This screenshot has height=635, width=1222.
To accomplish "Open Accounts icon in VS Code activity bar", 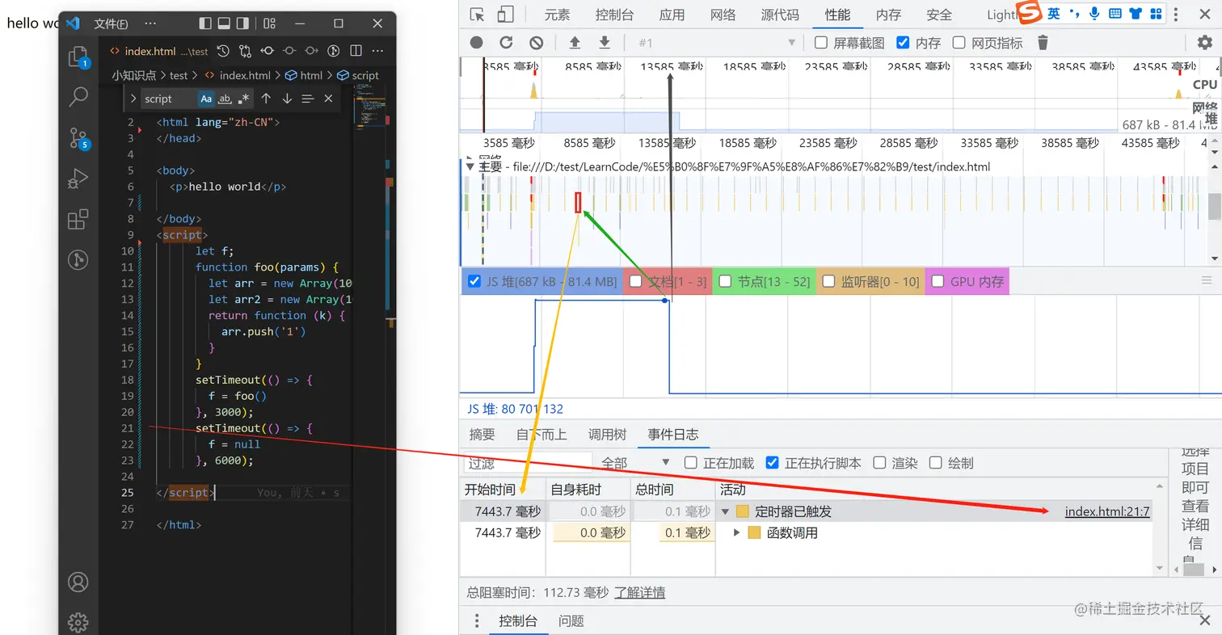I will (x=78, y=582).
